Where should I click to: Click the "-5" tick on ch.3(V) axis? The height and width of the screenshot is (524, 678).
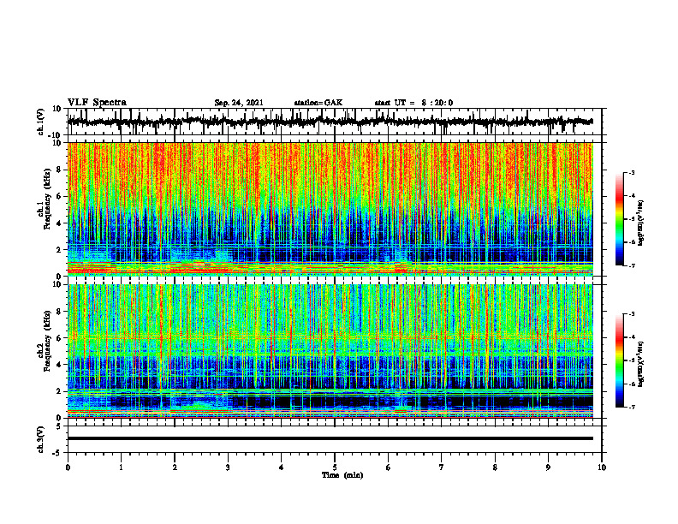pos(57,453)
